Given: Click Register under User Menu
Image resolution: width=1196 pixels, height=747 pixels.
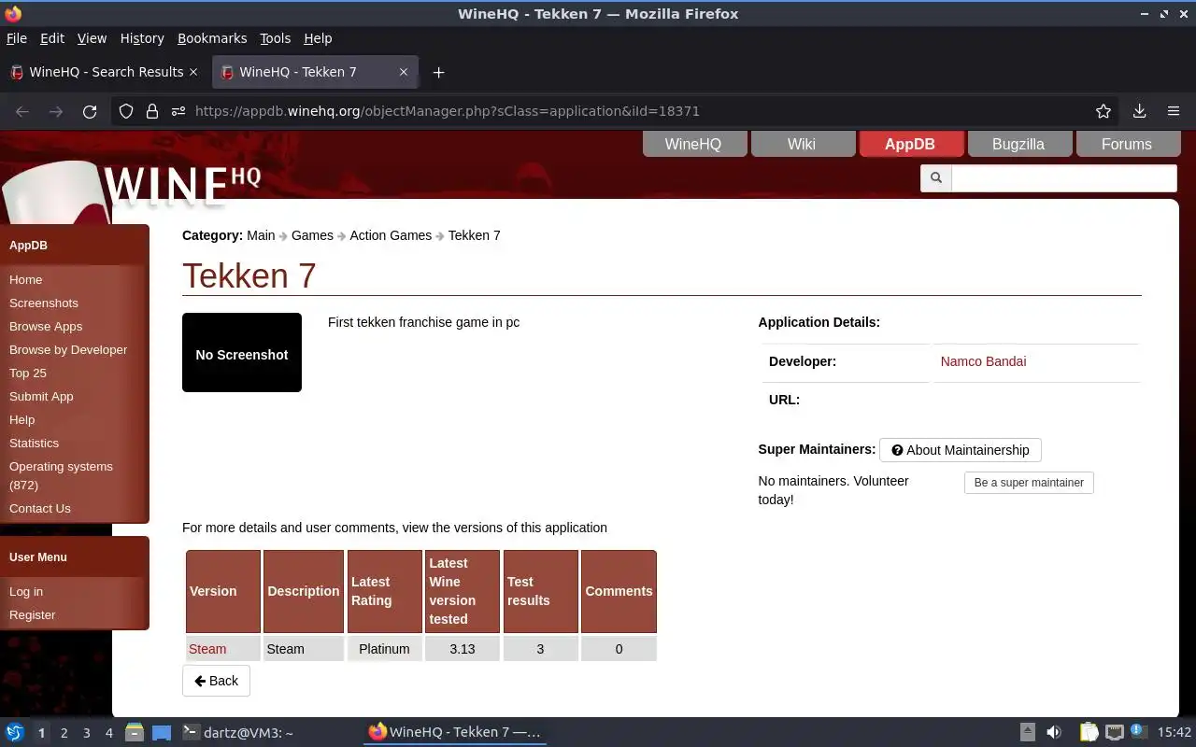Looking at the screenshot, I should click(x=33, y=614).
